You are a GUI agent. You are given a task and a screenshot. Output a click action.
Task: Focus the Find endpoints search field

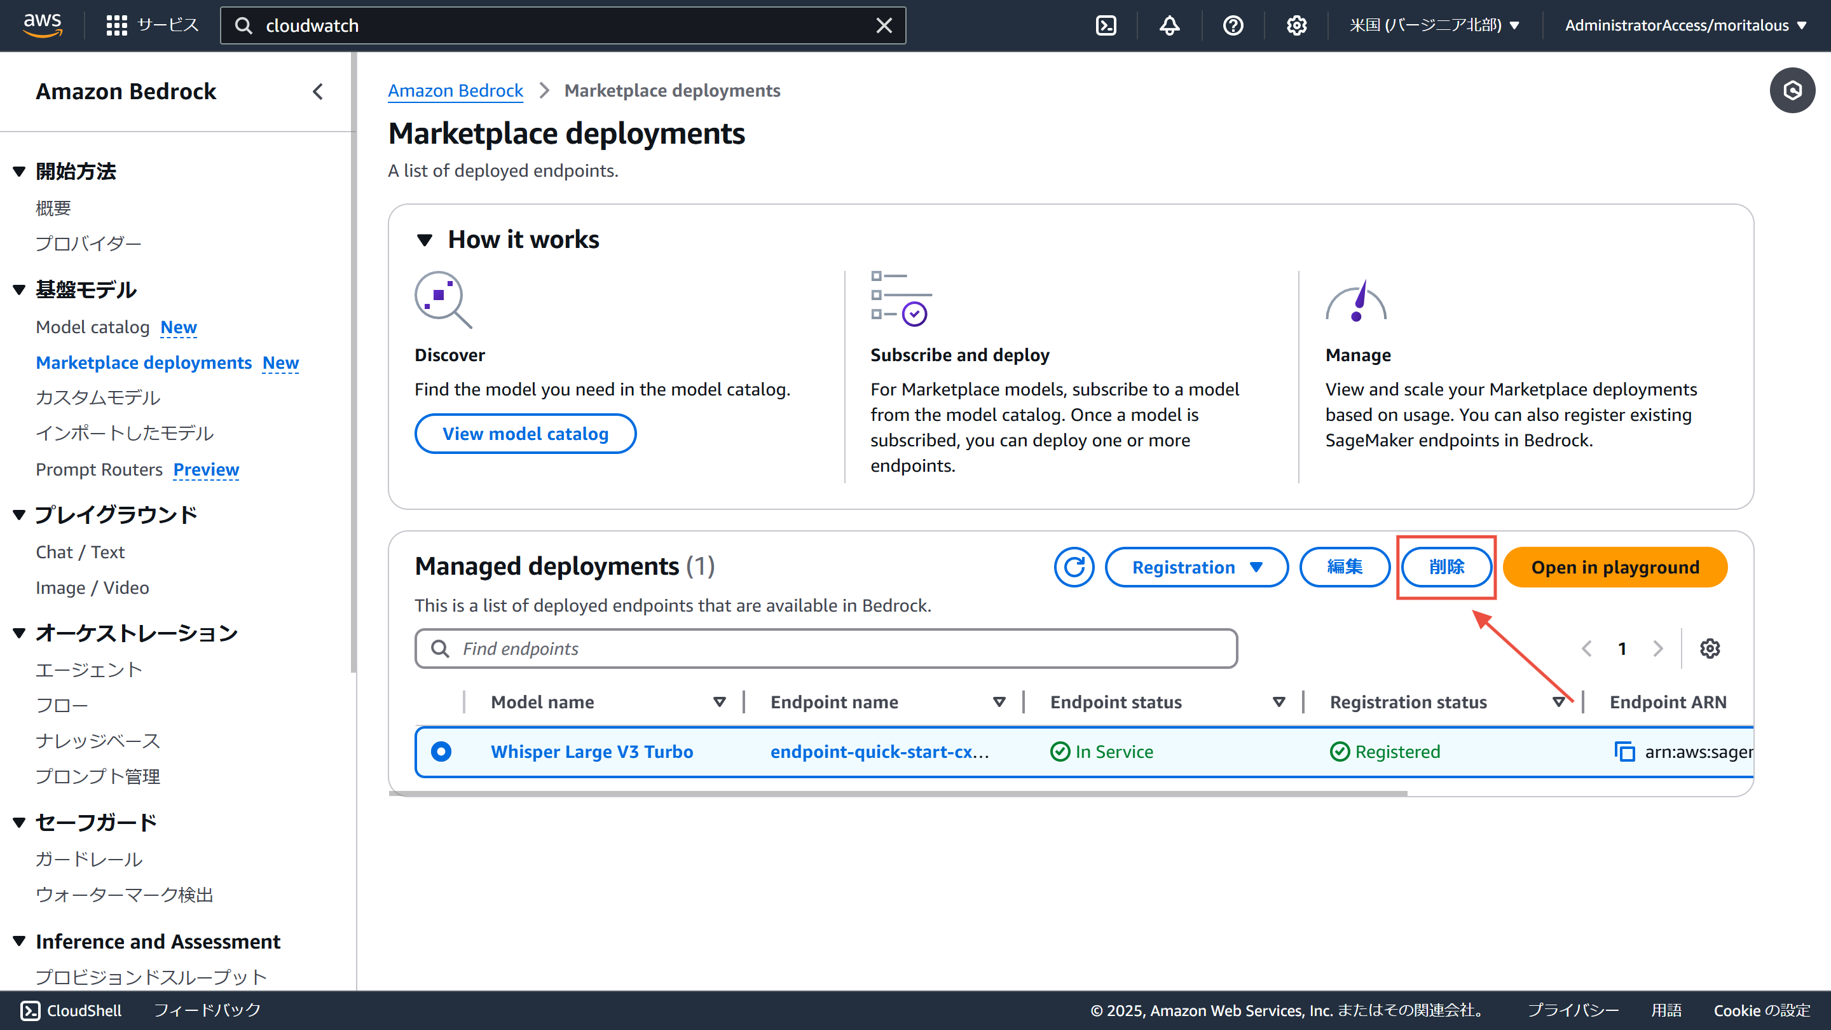[x=826, y=649]
